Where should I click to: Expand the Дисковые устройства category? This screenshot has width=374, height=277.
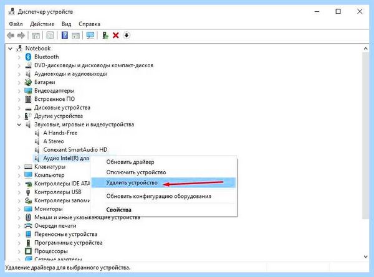[x=19, y=108]
